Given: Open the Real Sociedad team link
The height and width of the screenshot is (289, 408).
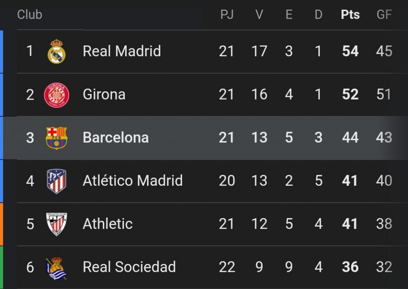Looking at the screenshot, I should click(x=129, y=267).
